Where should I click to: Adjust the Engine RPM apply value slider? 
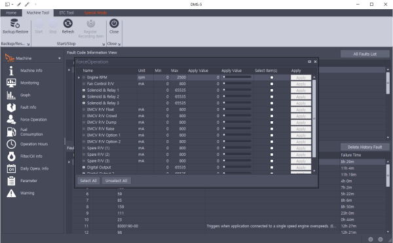237,77
